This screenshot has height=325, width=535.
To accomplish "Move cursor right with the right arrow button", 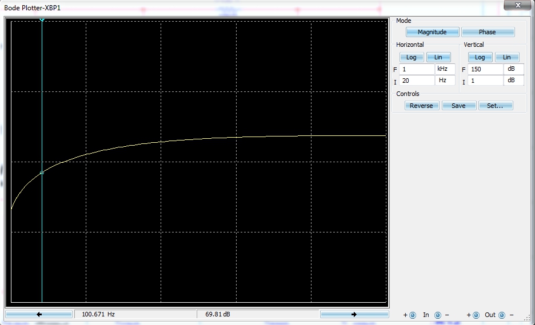I will [x=354, y=314].
